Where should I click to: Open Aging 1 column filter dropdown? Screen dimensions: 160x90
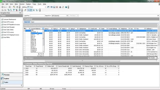coord(52,29)
